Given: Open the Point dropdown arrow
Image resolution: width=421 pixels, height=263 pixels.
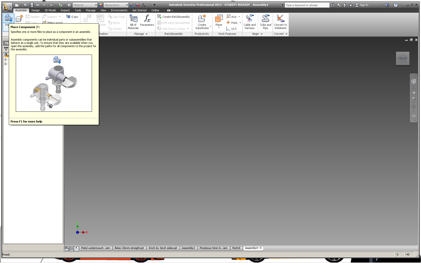Looking at the screenshot, I should coord(240,23).
